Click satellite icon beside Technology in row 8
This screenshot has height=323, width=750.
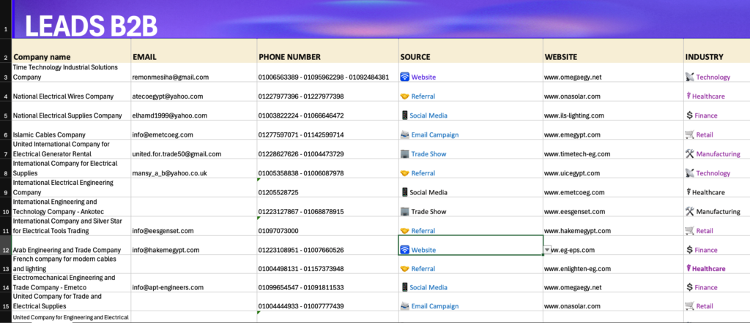click(690, 173)
